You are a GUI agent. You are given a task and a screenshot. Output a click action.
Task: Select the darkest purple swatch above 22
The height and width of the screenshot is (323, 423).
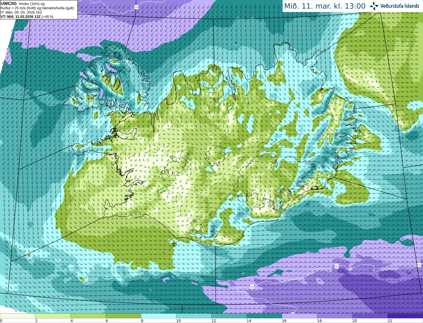[x=405, y=316]
